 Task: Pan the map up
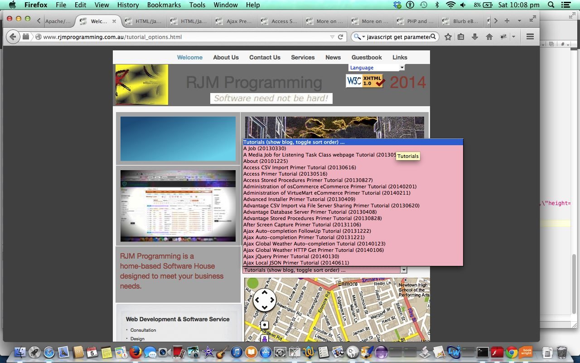click(x=265, y=293)
